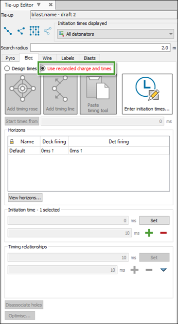178x324 pixels.
Task: Open the Enter initiation times tool
Action: tap(147, 94)
